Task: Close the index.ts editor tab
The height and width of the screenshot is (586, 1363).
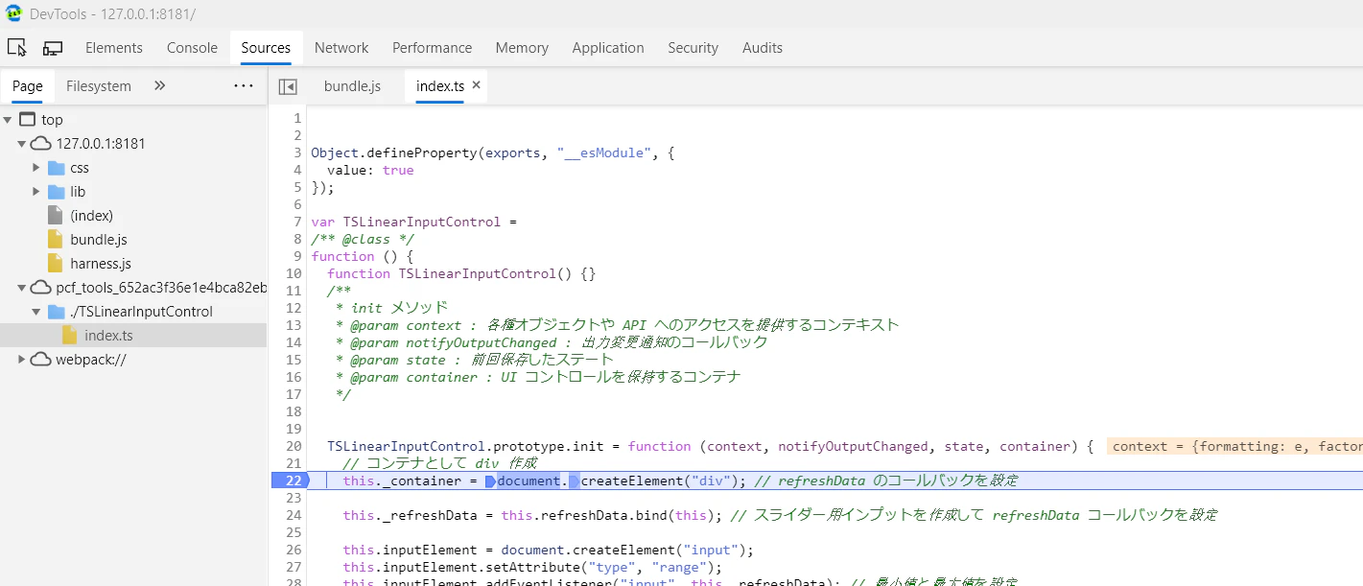Action: point(477,85)
